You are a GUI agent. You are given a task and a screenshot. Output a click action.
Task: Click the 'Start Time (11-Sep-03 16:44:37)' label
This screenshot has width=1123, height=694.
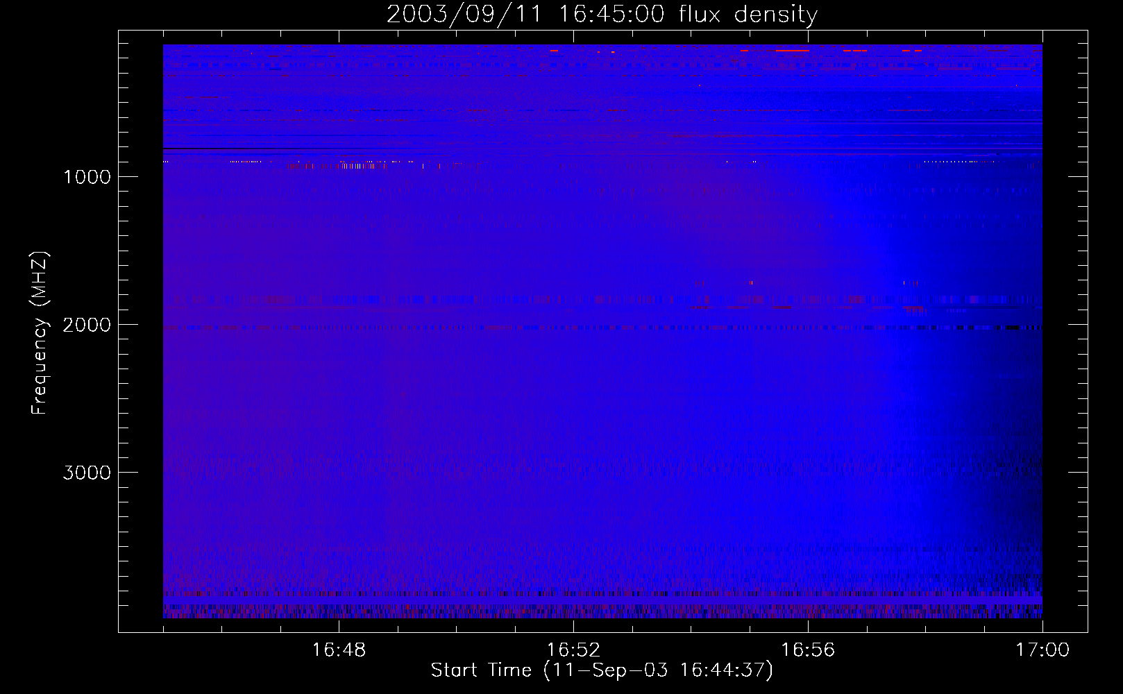tap(602, 670)
